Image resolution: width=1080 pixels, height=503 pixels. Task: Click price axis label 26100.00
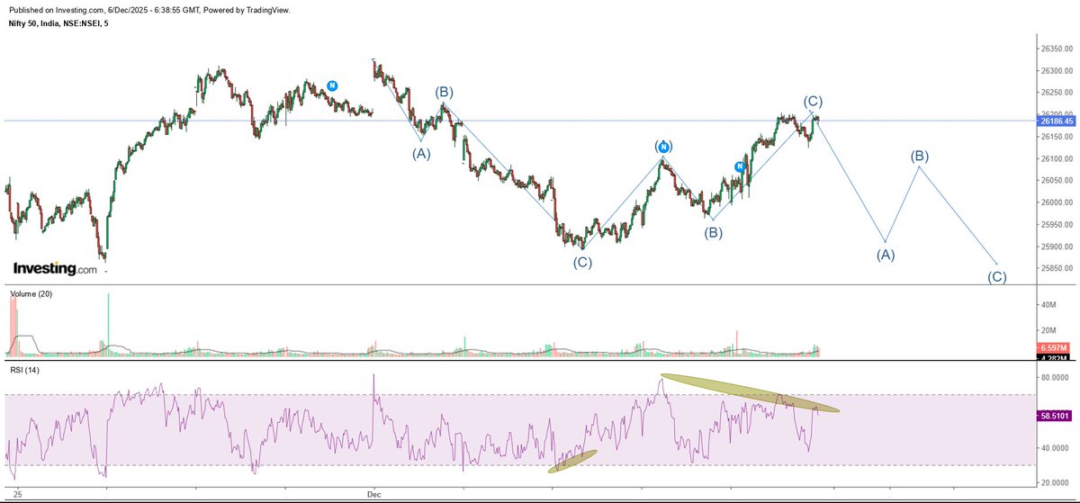click(x=1055, y=158)
